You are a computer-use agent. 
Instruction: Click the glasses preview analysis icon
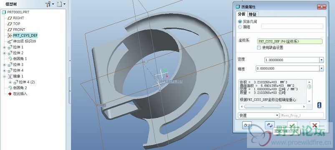(247, 125)
